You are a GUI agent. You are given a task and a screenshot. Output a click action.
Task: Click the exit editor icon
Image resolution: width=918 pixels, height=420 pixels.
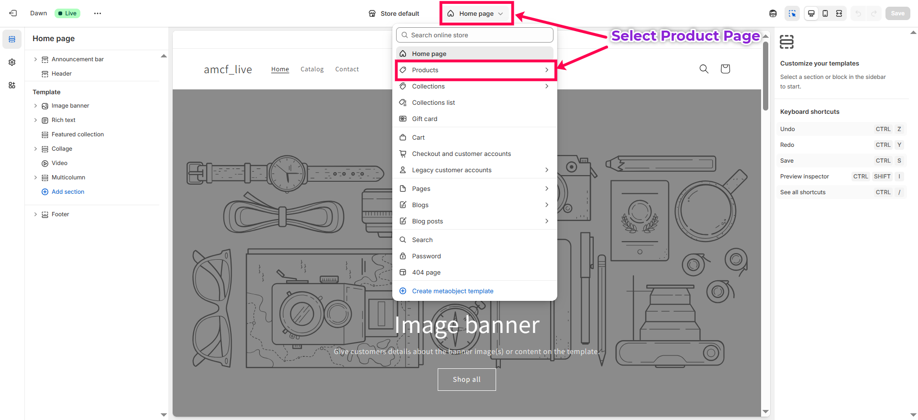click(x=13, y=13)
